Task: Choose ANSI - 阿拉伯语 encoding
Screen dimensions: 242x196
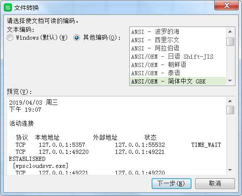Action: click(x=178, y=48)
